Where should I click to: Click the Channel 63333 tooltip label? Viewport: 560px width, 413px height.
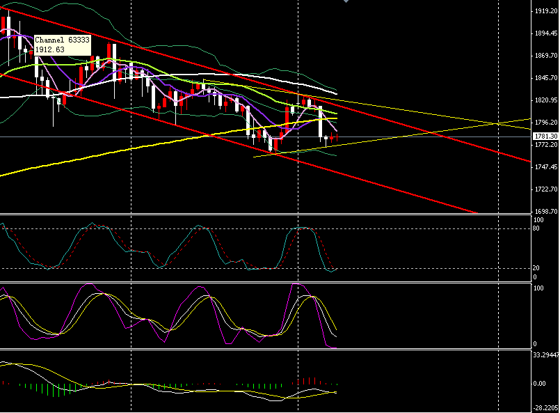click(62, 45)
